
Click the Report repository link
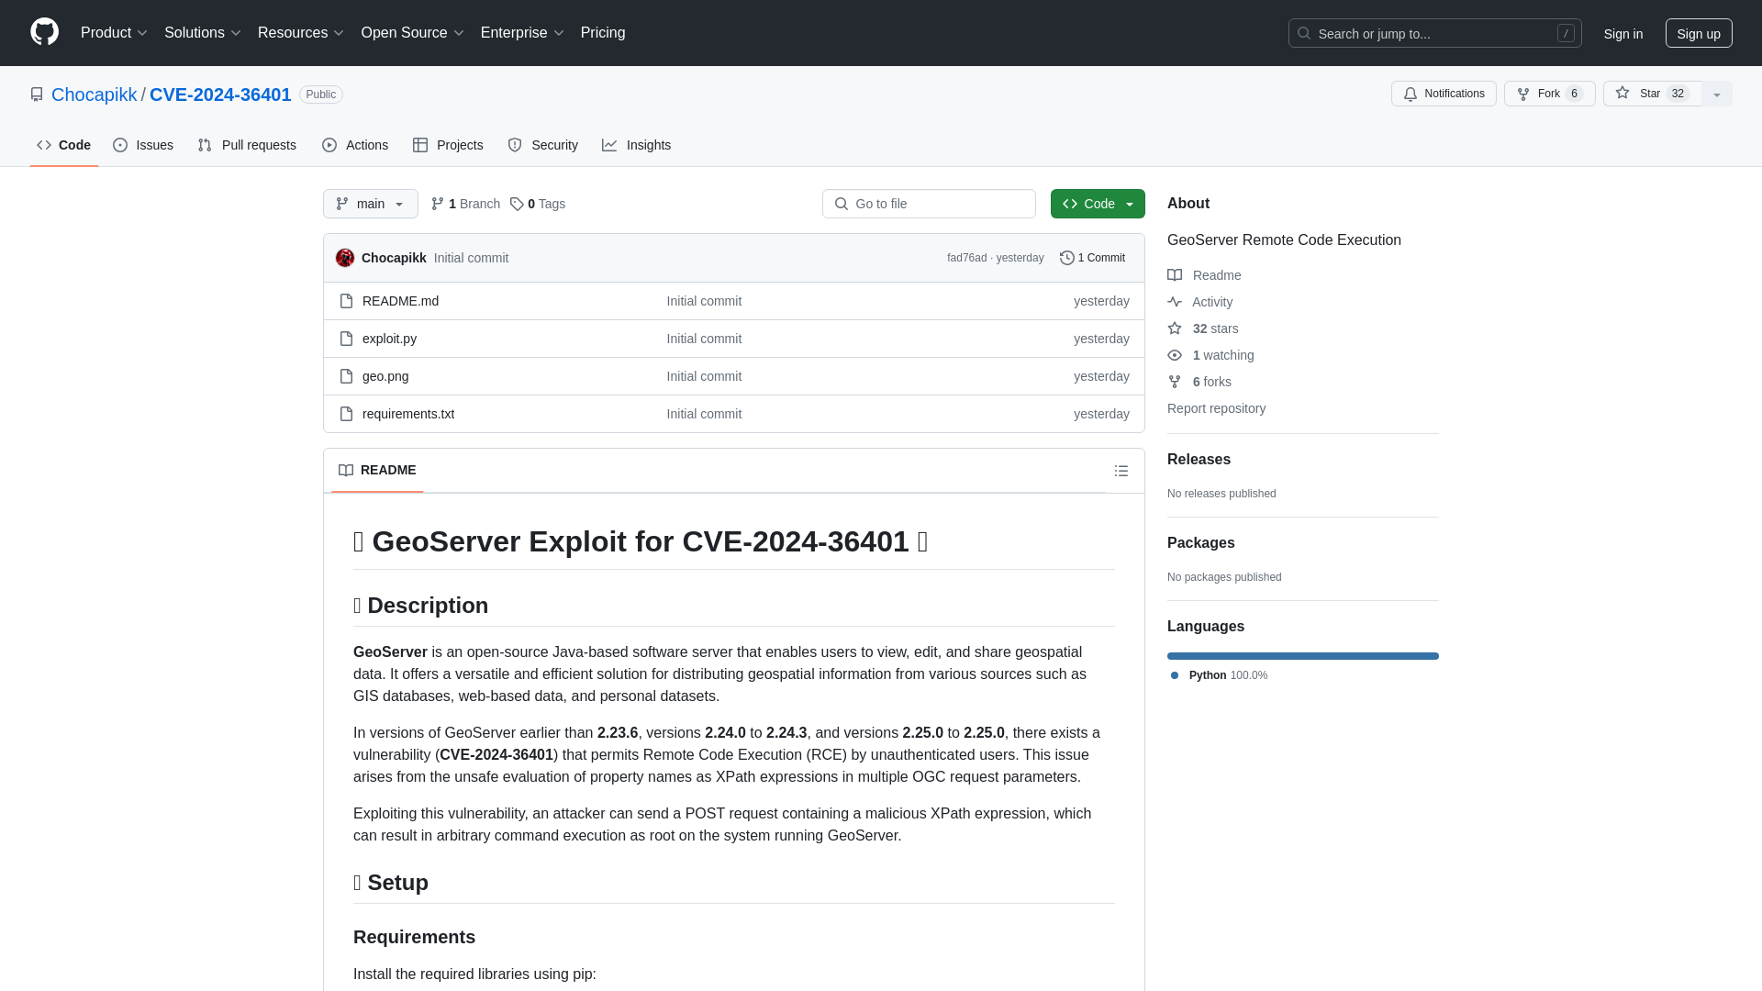pyautogui.click(x=1216, y=408)
